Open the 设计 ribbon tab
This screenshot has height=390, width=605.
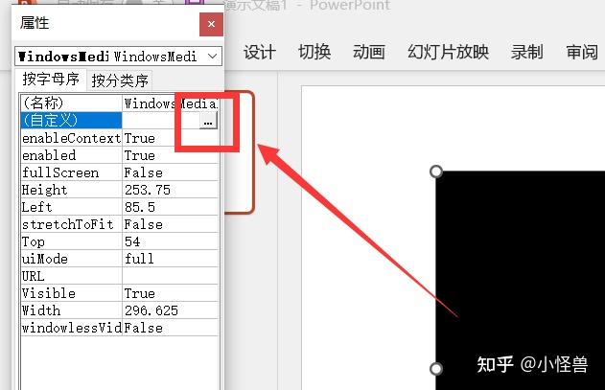[260, 52]
